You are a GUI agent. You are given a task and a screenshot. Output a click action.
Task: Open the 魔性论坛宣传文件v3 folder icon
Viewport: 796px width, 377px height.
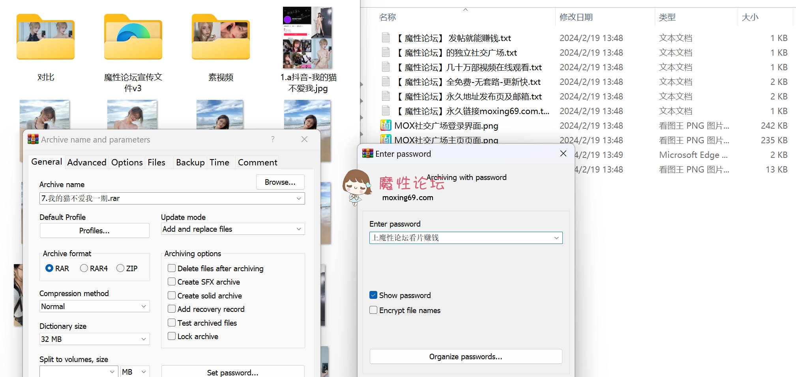133,37
